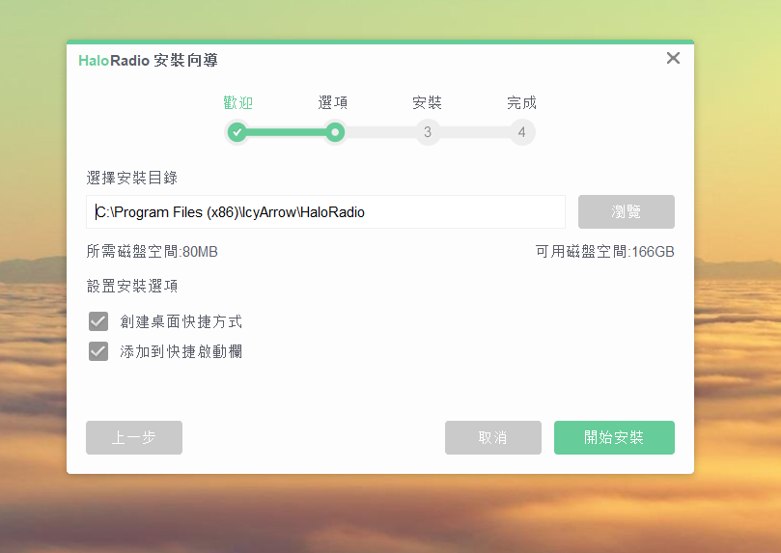Click the HaloRadio 安裝向導 title
This screenshot has width=781, height=553.
[148, 60]
